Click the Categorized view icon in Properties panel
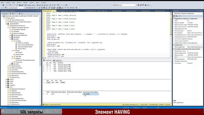 pos(174,16)
